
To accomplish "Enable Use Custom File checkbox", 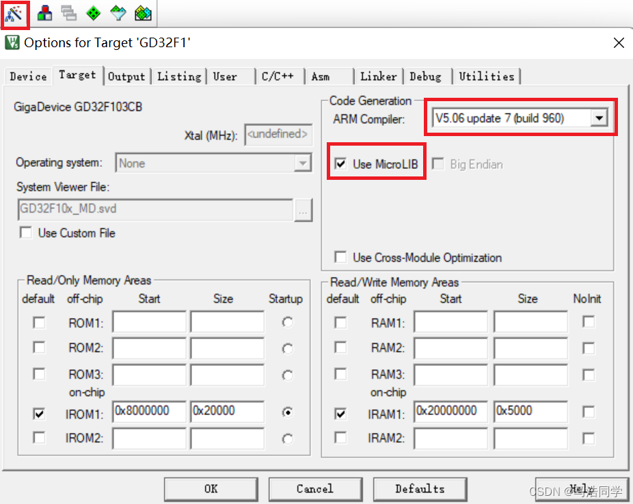I will tap(26, 233).
